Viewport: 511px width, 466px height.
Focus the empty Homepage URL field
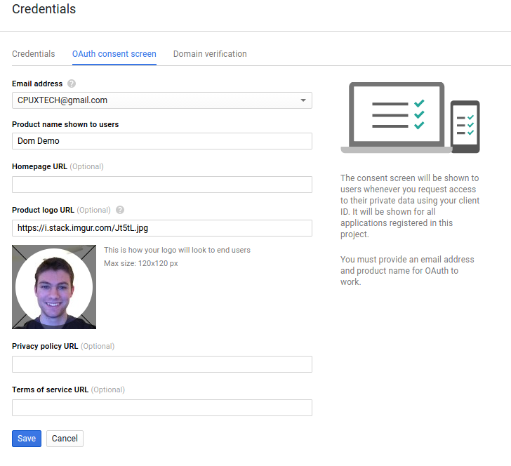coord(162,185)
